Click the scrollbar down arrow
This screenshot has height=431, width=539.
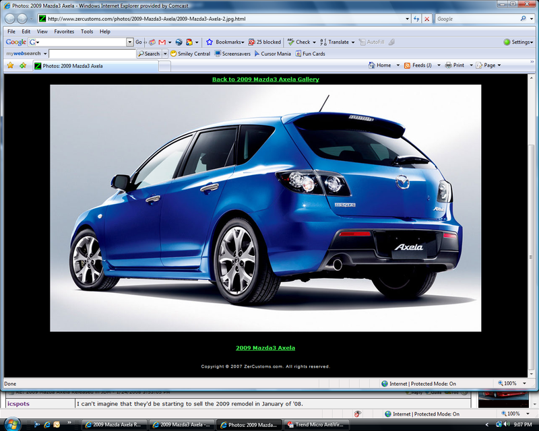[531, 374]
